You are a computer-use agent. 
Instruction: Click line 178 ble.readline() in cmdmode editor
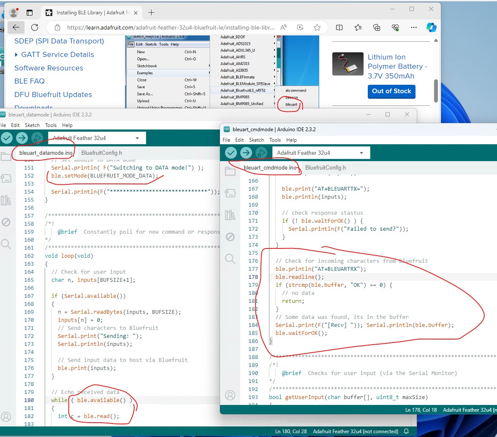tap(299, 277)
